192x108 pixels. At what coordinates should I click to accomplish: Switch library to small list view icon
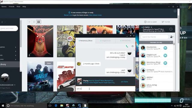click(29, 22)
